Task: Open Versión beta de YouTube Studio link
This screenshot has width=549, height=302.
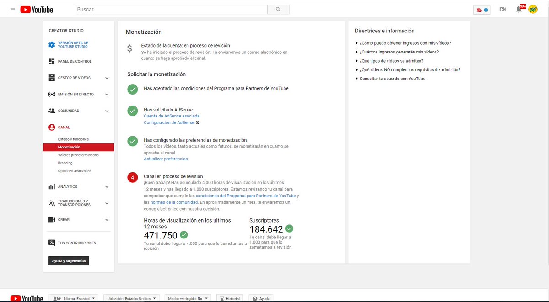Action: 73,45
